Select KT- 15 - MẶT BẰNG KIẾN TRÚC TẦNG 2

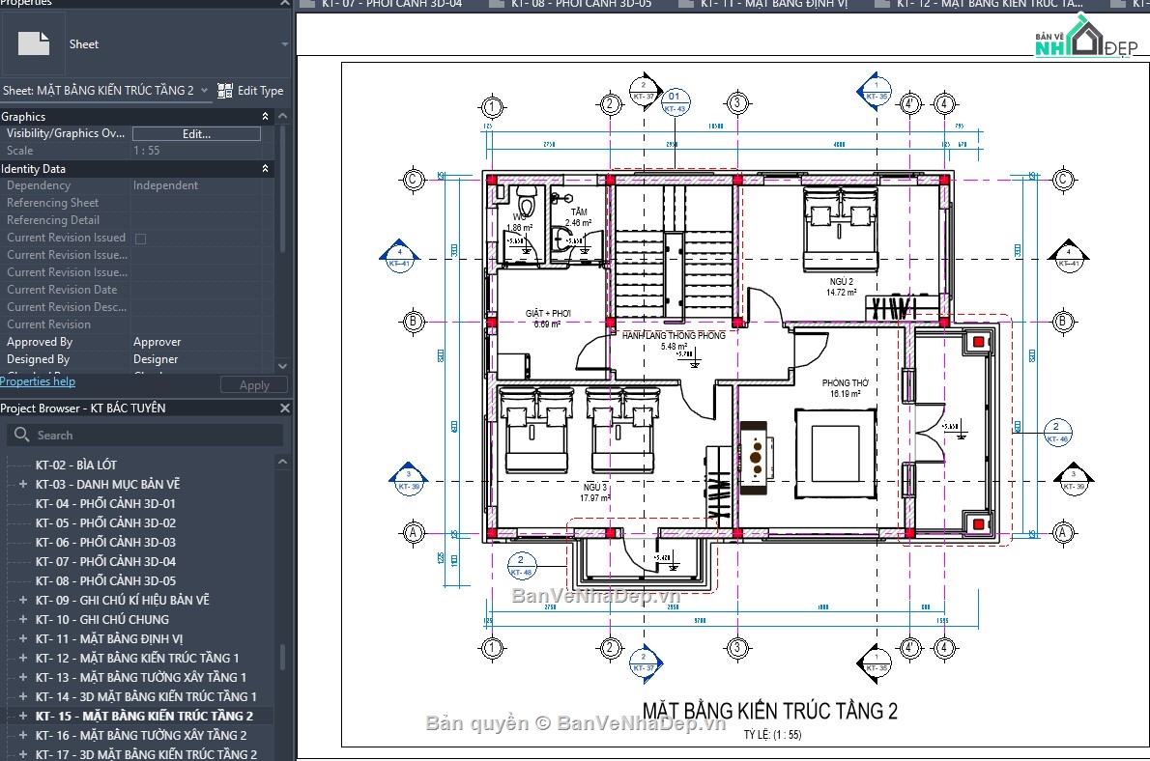tap(145, 716)
